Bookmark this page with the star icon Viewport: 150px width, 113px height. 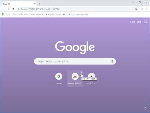(x=136, y=9)
